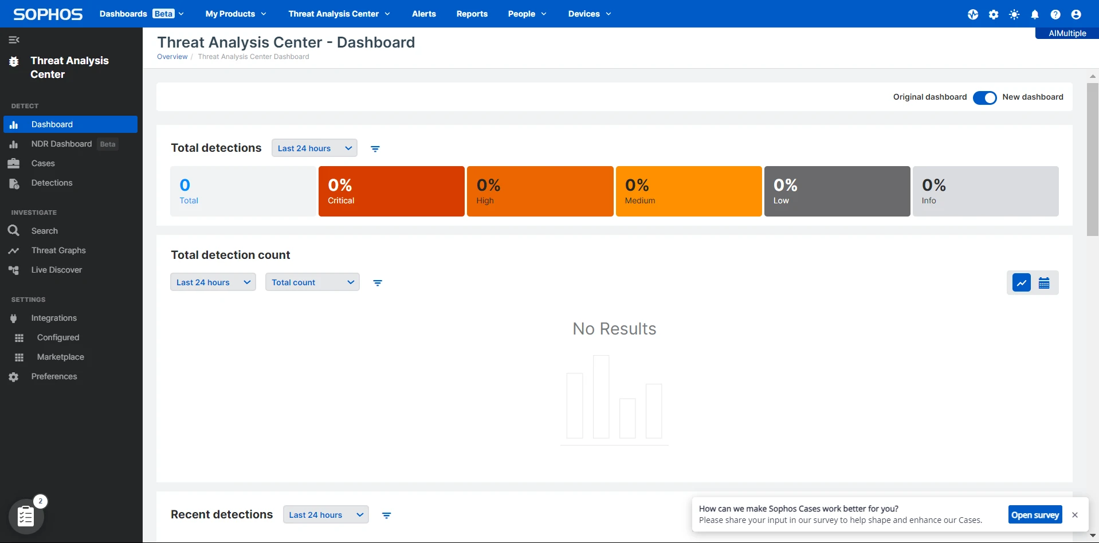The image size is (1099, 543).
Task: Click the filter icon beside Total detections
Action: click(375, 148)
